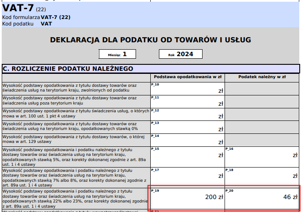Click column header 'Podatek należny w zł'
Image resolution: width=301 pixels, height=212 pixels.
pos(262,77)
